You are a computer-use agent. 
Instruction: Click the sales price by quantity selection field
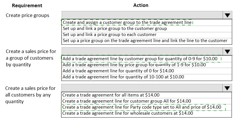142,52
